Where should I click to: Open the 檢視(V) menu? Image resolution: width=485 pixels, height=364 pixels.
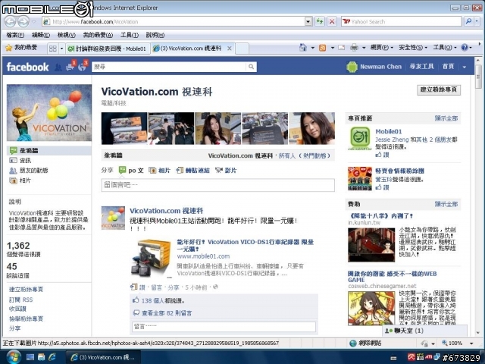pyautogui.click(x=67, y=35)
